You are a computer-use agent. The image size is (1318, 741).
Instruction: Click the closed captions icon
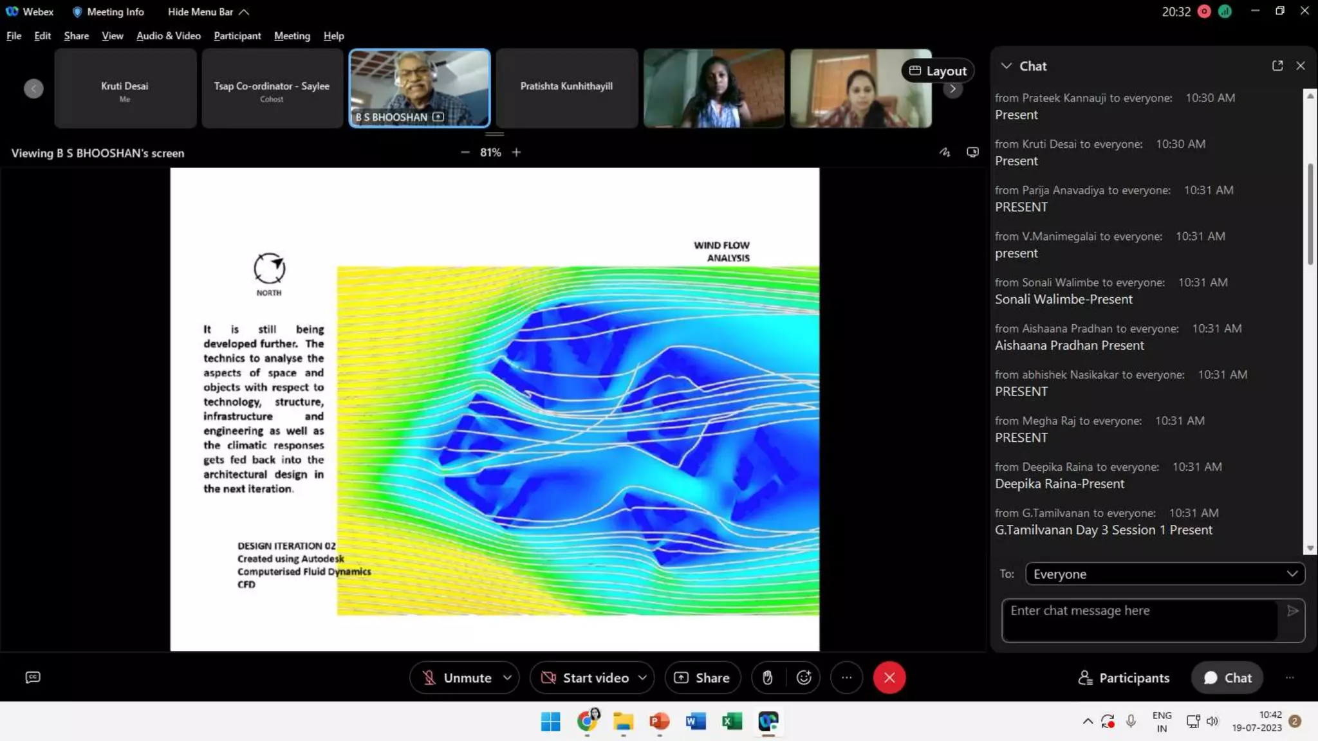(33, 677)
